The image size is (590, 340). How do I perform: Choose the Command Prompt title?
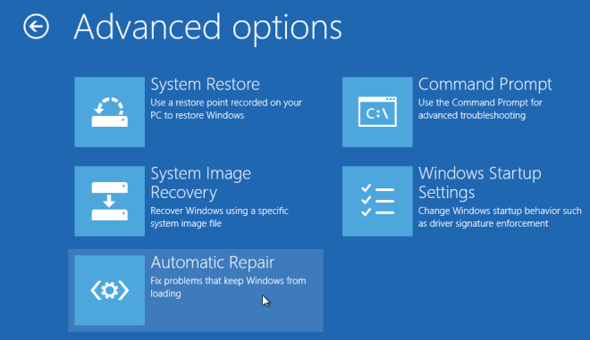point(485,85)
